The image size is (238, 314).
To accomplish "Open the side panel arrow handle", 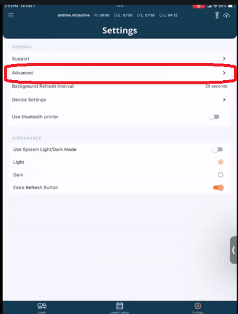I will [x=233, y=250].
